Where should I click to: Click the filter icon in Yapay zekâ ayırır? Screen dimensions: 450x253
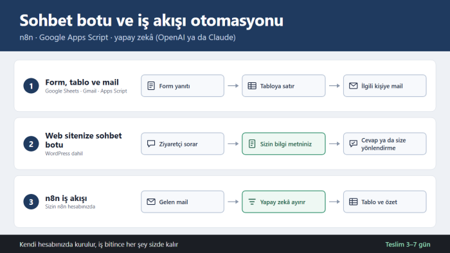252,202
